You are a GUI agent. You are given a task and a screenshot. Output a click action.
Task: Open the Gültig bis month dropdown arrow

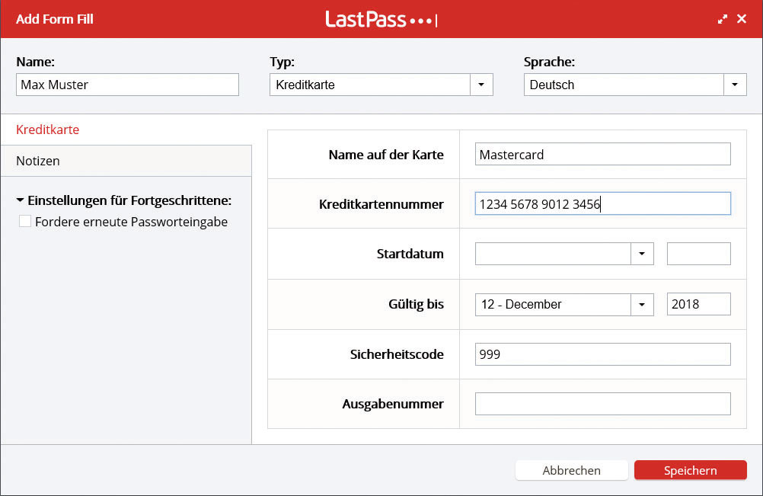(643, 304)
